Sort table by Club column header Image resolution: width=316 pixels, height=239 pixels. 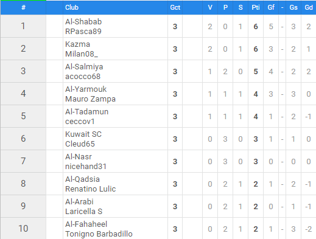(x=72, y=7)
